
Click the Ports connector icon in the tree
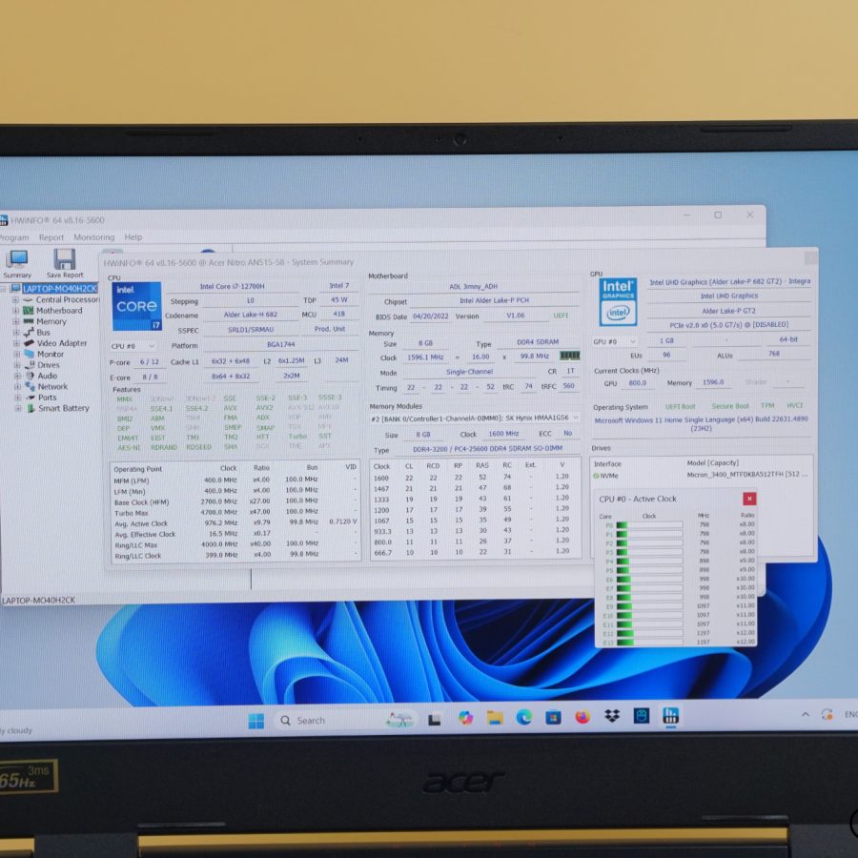click(x=31, y=398)
